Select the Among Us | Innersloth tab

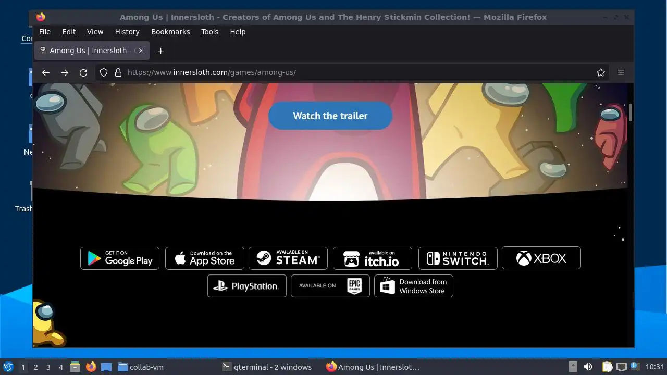pos(92,51)
